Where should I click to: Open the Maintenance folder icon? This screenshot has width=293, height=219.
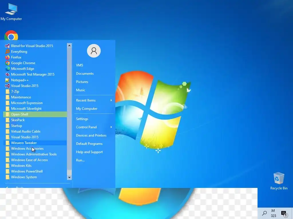click(7, 97)
